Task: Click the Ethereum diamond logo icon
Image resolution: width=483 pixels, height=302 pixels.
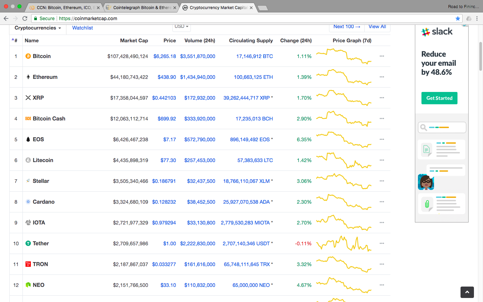Action: [x=28, y=77]
